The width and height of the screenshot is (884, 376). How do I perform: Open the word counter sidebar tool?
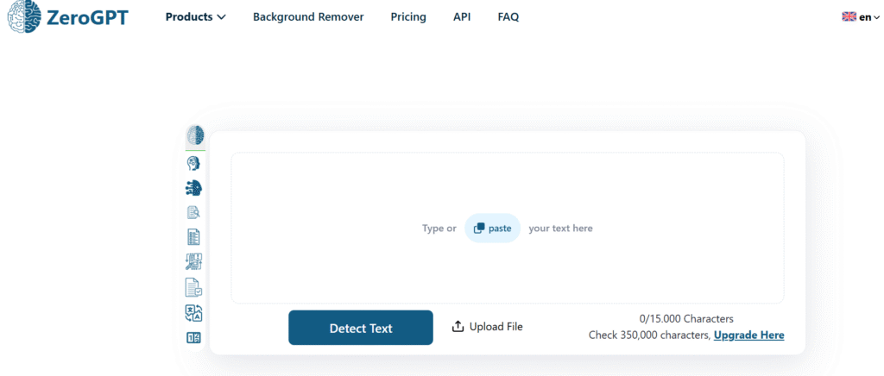[194, 338]
